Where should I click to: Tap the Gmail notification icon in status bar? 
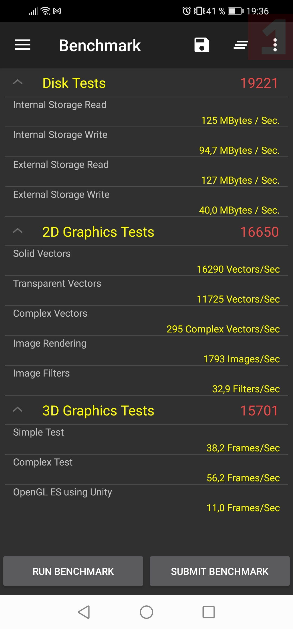point(57,11)
